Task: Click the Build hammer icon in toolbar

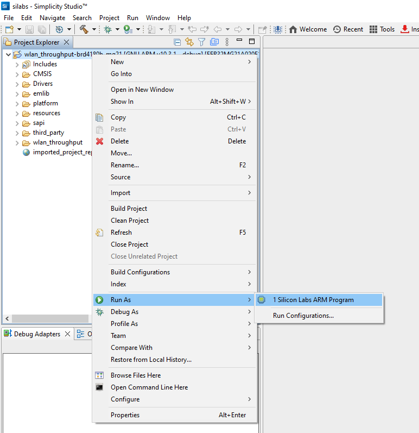Action: coord(84,29)
